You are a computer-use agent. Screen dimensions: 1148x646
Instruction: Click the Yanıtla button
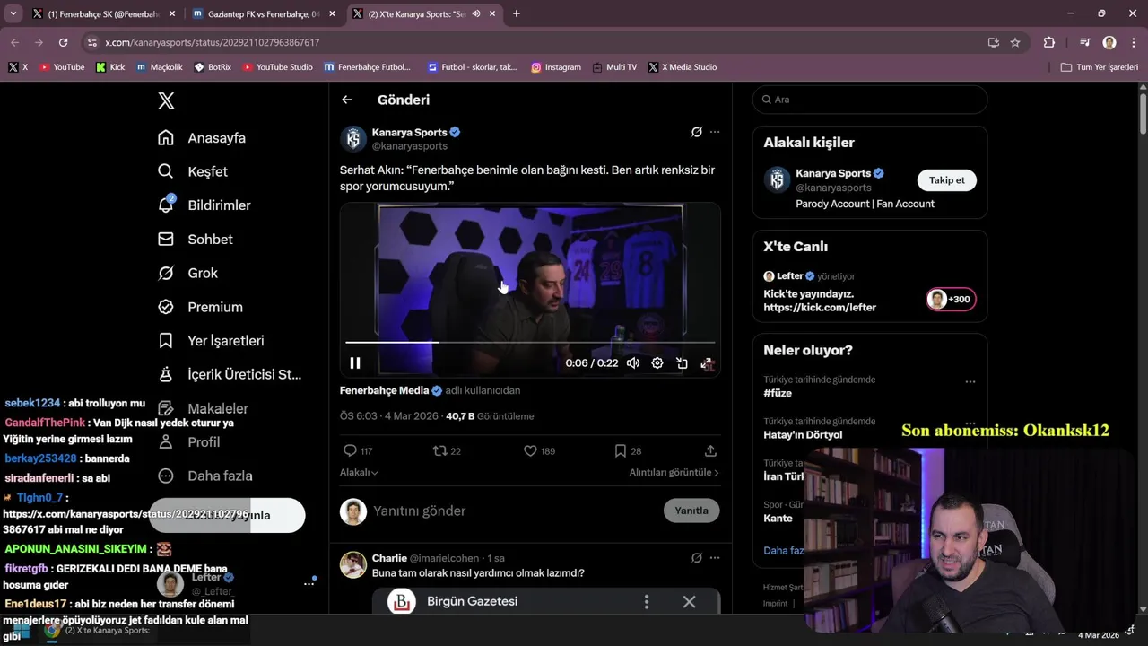click(691, 511)
